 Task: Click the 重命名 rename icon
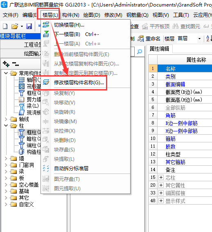[x=140, y=39]
